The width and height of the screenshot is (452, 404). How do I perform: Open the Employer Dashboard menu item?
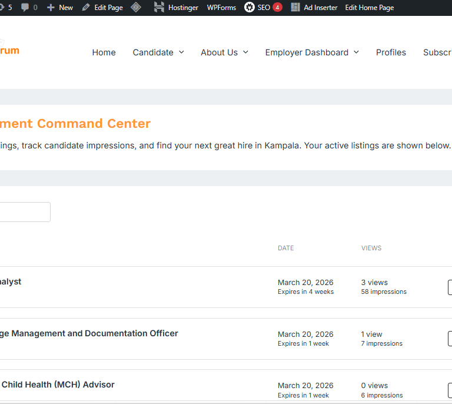(307, 52)
